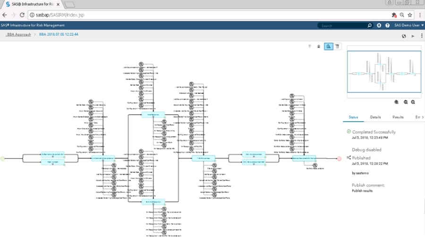Select the lower of the first two parallel tasks
This screenshot has width=425, height=237.
tap(53, 163)
